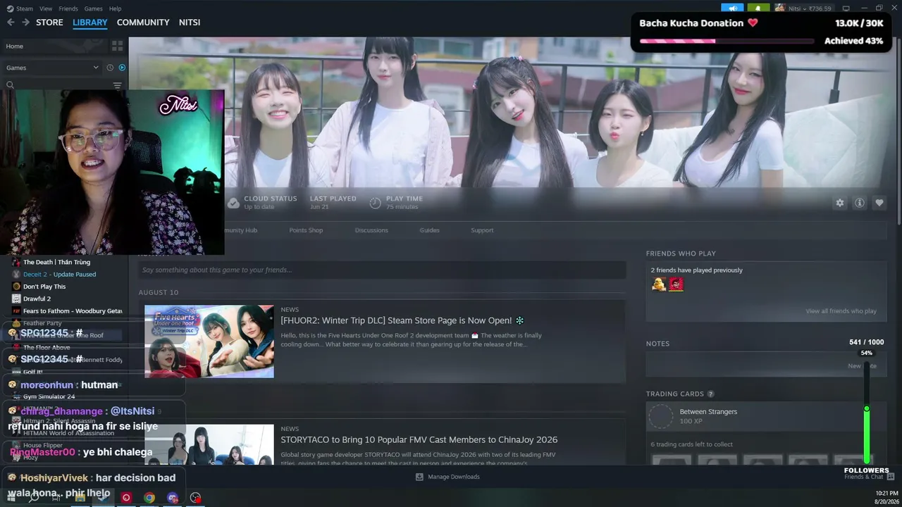Open the Guides link

(x=429, y=230)
